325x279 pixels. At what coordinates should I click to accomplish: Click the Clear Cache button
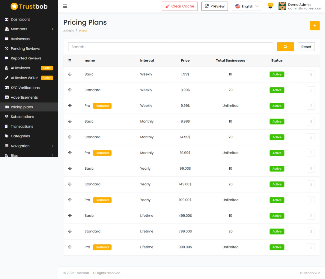click(x=180, y=6)
